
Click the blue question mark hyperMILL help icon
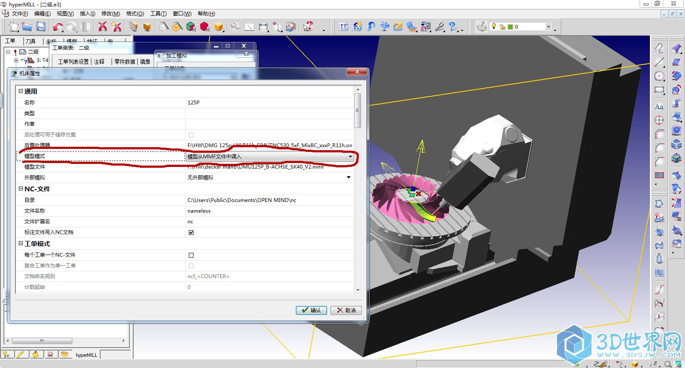coord(453,27)
